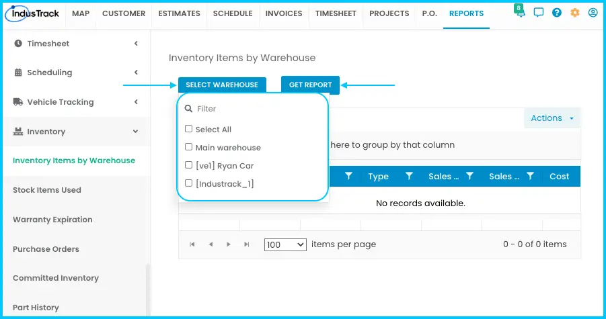Open the orange settings gear icon
Viewport: 606px width, 319px height.
click(575, 13)
